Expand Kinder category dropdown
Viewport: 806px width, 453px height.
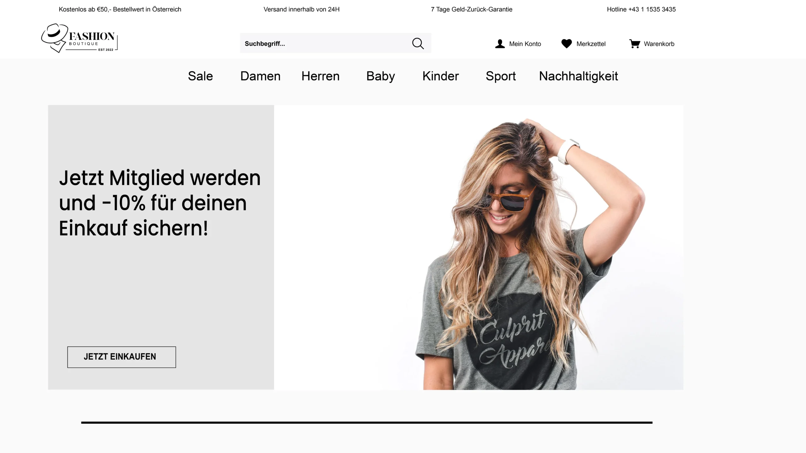coord(440,76)
